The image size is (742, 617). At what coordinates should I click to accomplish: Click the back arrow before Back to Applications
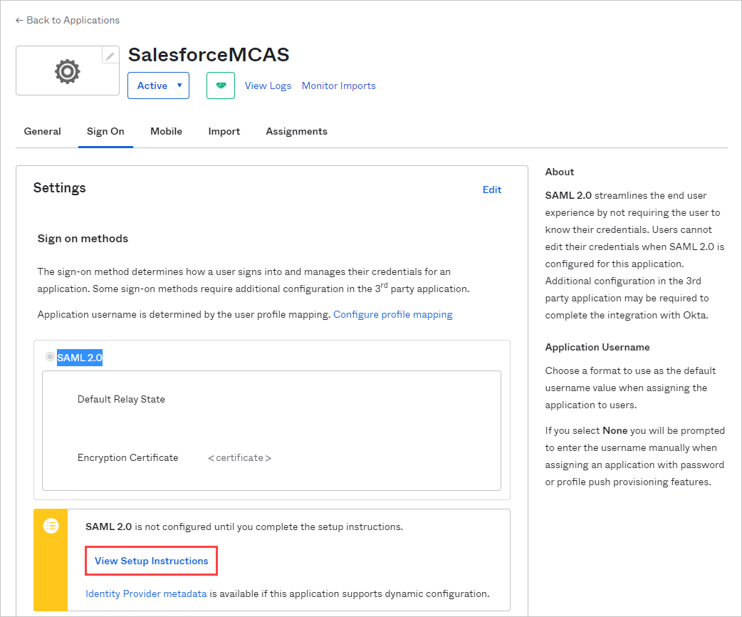(19, 20)
